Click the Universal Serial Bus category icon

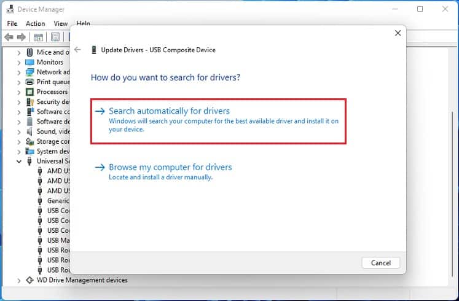pos(29,161)
